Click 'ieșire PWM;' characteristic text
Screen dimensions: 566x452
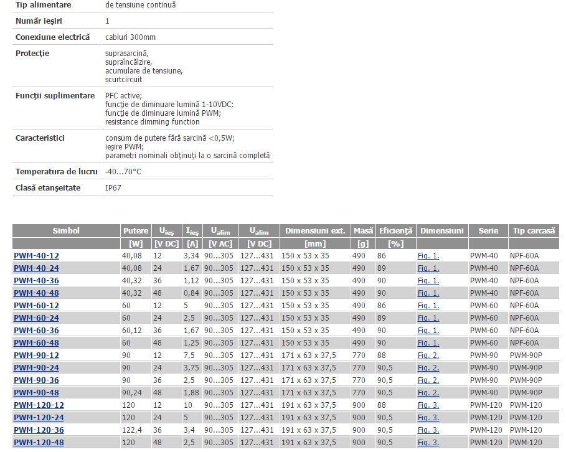click(x=124, y=147)
